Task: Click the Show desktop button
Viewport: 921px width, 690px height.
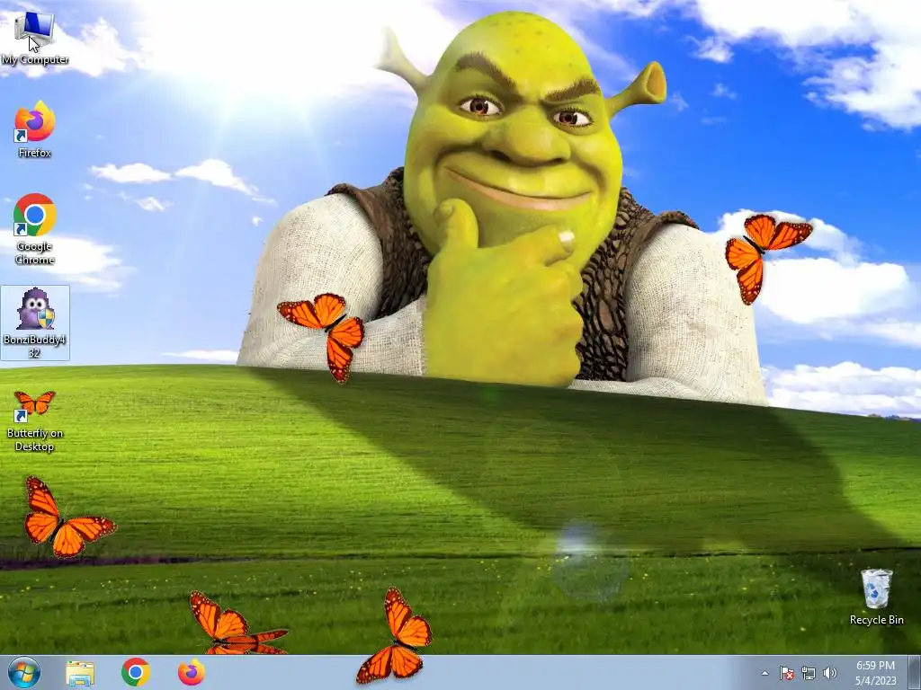Action: click(915, 673)
